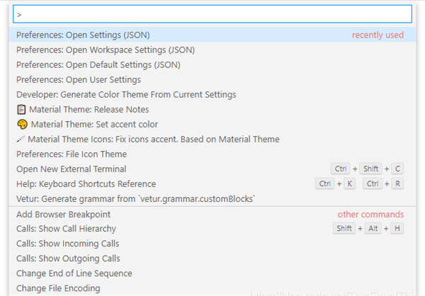Click the Set accent color palette icon
The height and width of the screenshot is (296, 425).
click(21, 124)
